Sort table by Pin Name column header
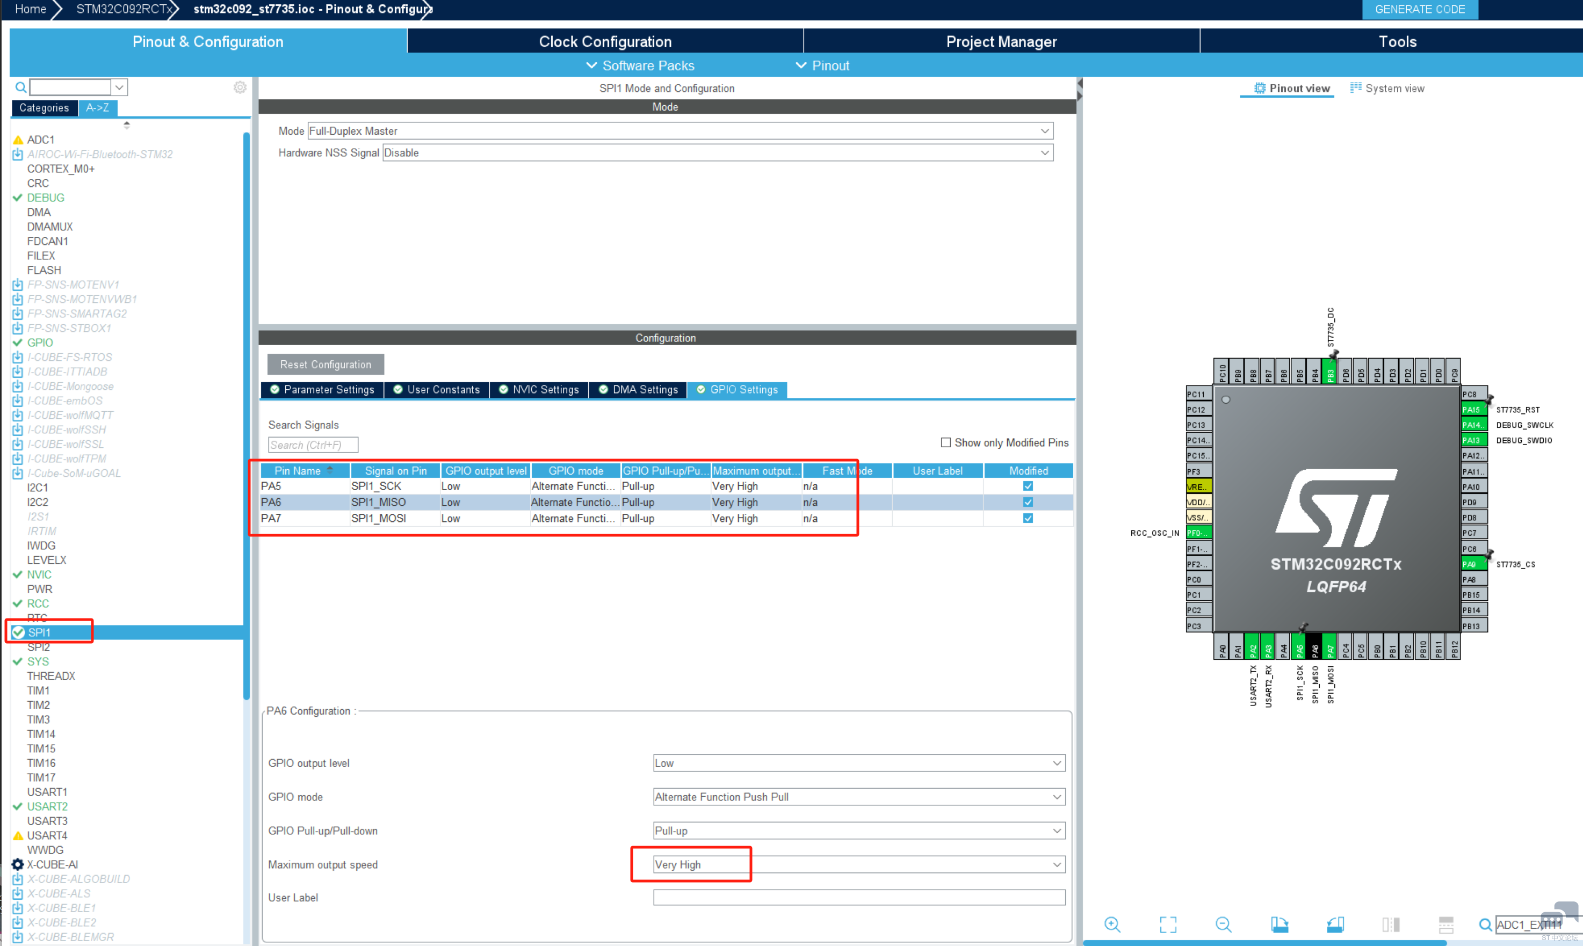This screenshot has height=946, width=1583. tap(305, 470)
